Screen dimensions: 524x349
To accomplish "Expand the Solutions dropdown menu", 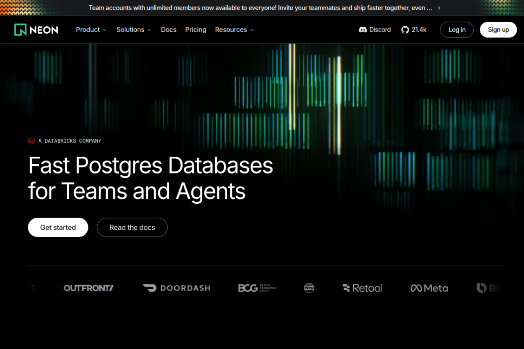I will point(133,30).
